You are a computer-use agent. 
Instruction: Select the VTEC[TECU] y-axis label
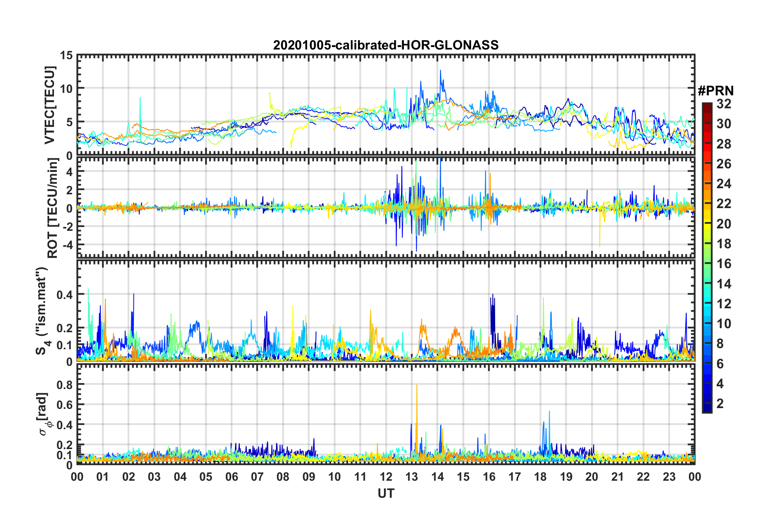(50, 105)
